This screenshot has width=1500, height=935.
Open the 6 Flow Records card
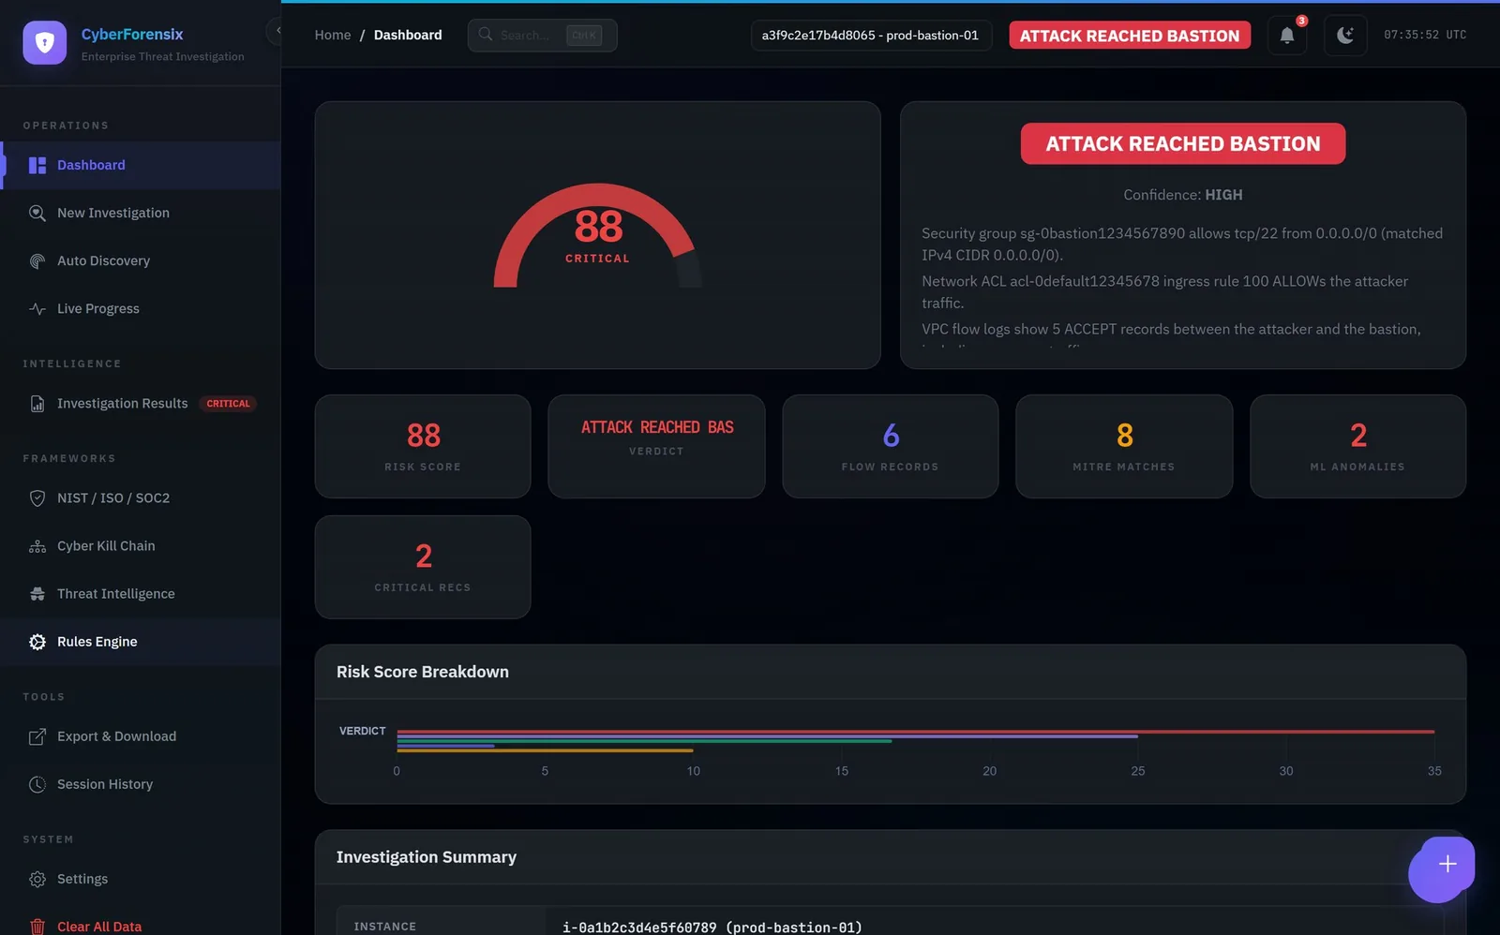pos(891,446)
